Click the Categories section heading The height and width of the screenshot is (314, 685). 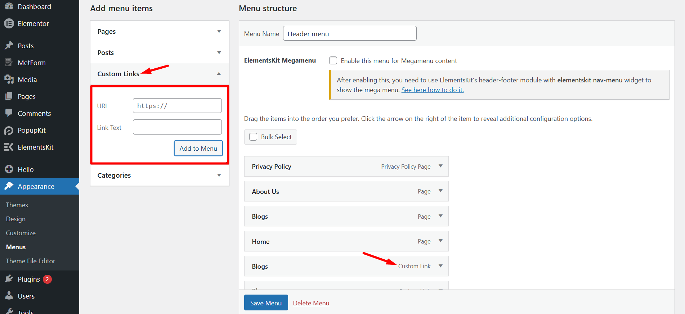114,175
